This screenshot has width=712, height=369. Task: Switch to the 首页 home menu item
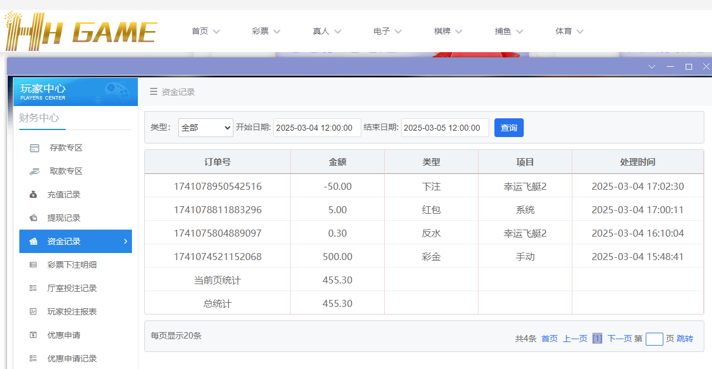(x=200, y=32)
